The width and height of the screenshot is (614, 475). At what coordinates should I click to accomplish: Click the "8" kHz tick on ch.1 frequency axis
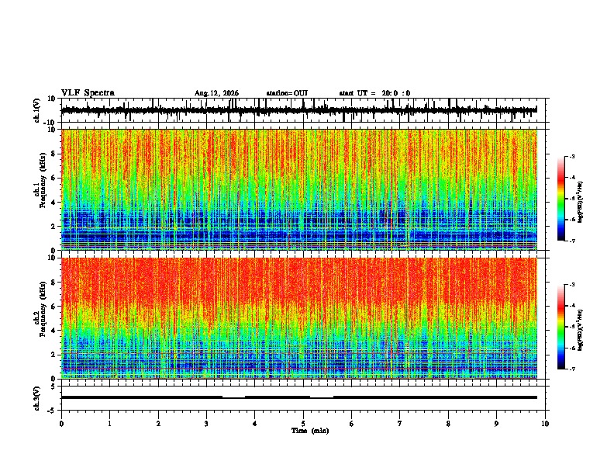(54, 154)
